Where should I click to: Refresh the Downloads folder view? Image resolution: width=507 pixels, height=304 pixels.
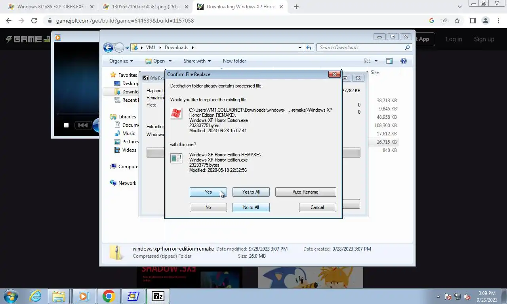tap(309, 47)
